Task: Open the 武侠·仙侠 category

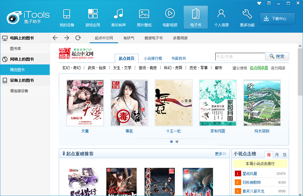Action: (97, 68)
